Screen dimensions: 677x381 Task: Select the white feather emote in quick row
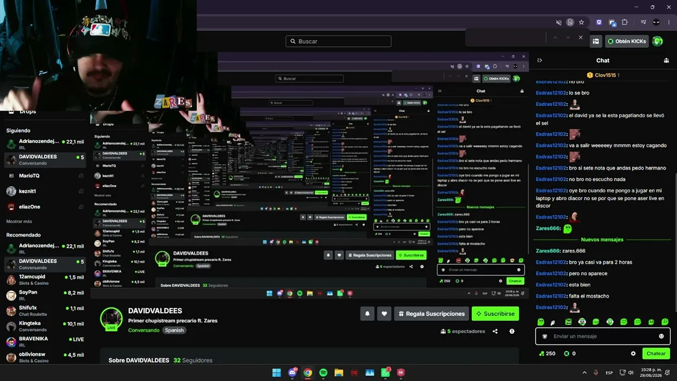553,322
